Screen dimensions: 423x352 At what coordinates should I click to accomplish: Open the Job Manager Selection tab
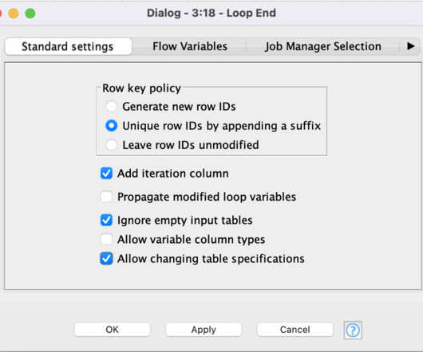coord(323,46)
